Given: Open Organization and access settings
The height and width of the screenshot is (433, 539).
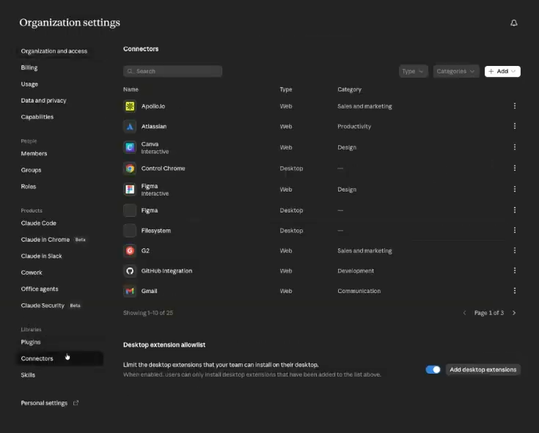Looking at the screenshot, I should (54, 51).
